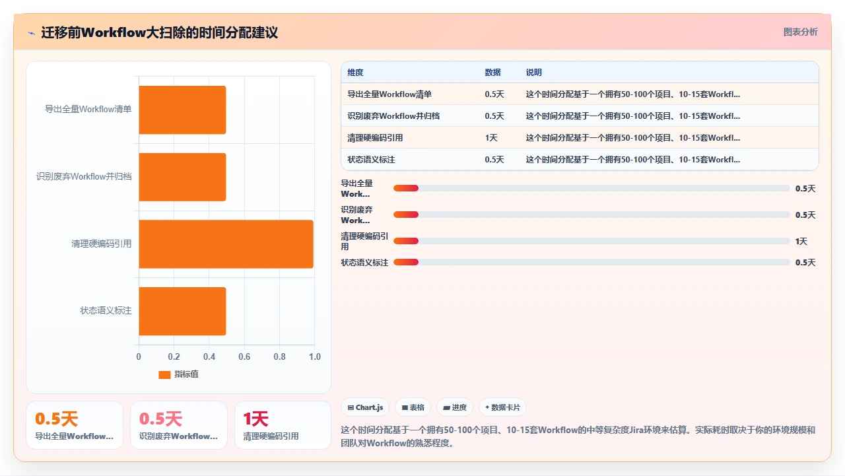Click the 维度 column header
Screen dimensions: 845x476
pos(355,73)
